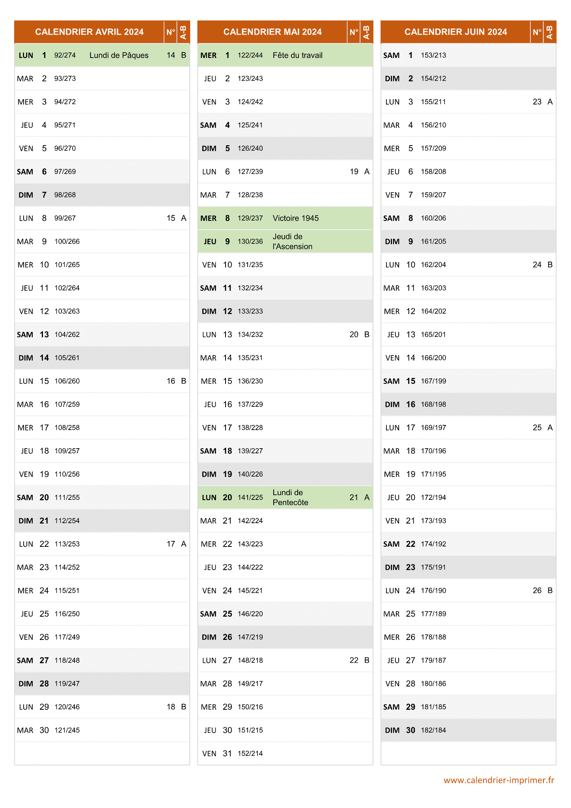Click the week 19 A marker in May
Image resolution: width=571 pixels, height=808 pixels.
coord(360,172)
